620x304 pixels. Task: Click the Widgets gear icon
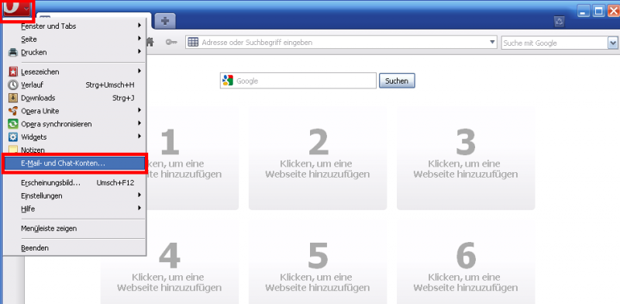(x=13, y=137)
